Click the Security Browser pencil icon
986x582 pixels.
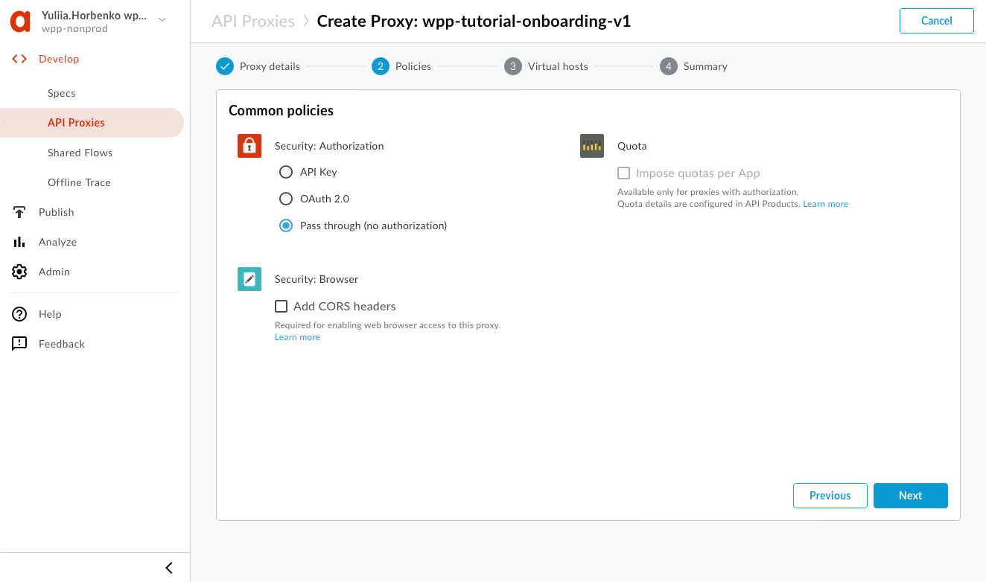click(x=249, y=279)
